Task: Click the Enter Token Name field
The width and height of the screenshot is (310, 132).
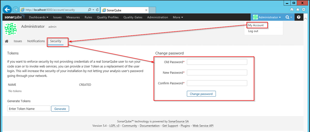Action: 29,108
